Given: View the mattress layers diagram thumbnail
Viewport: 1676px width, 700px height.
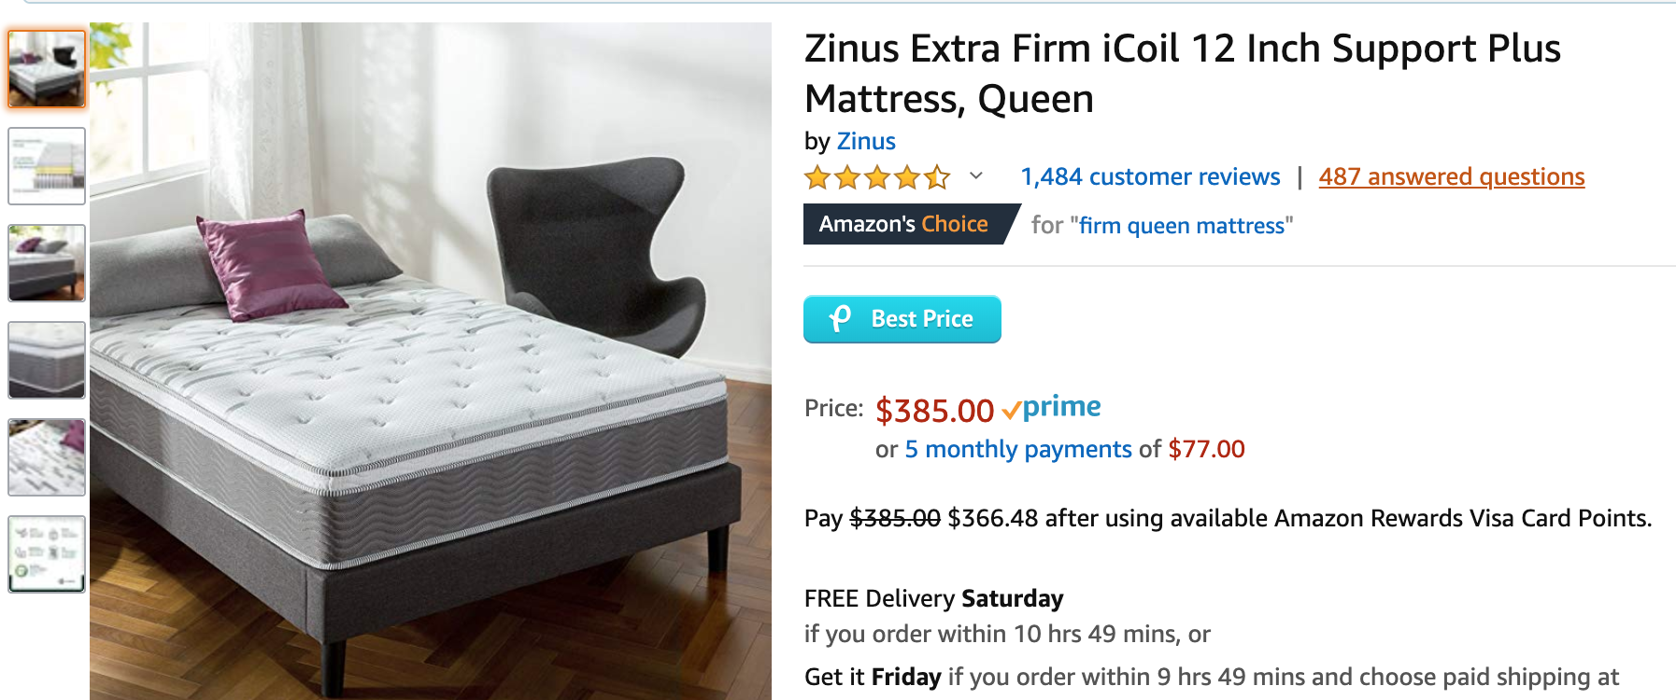Looking at the screenshot, I should click(47, 166).
